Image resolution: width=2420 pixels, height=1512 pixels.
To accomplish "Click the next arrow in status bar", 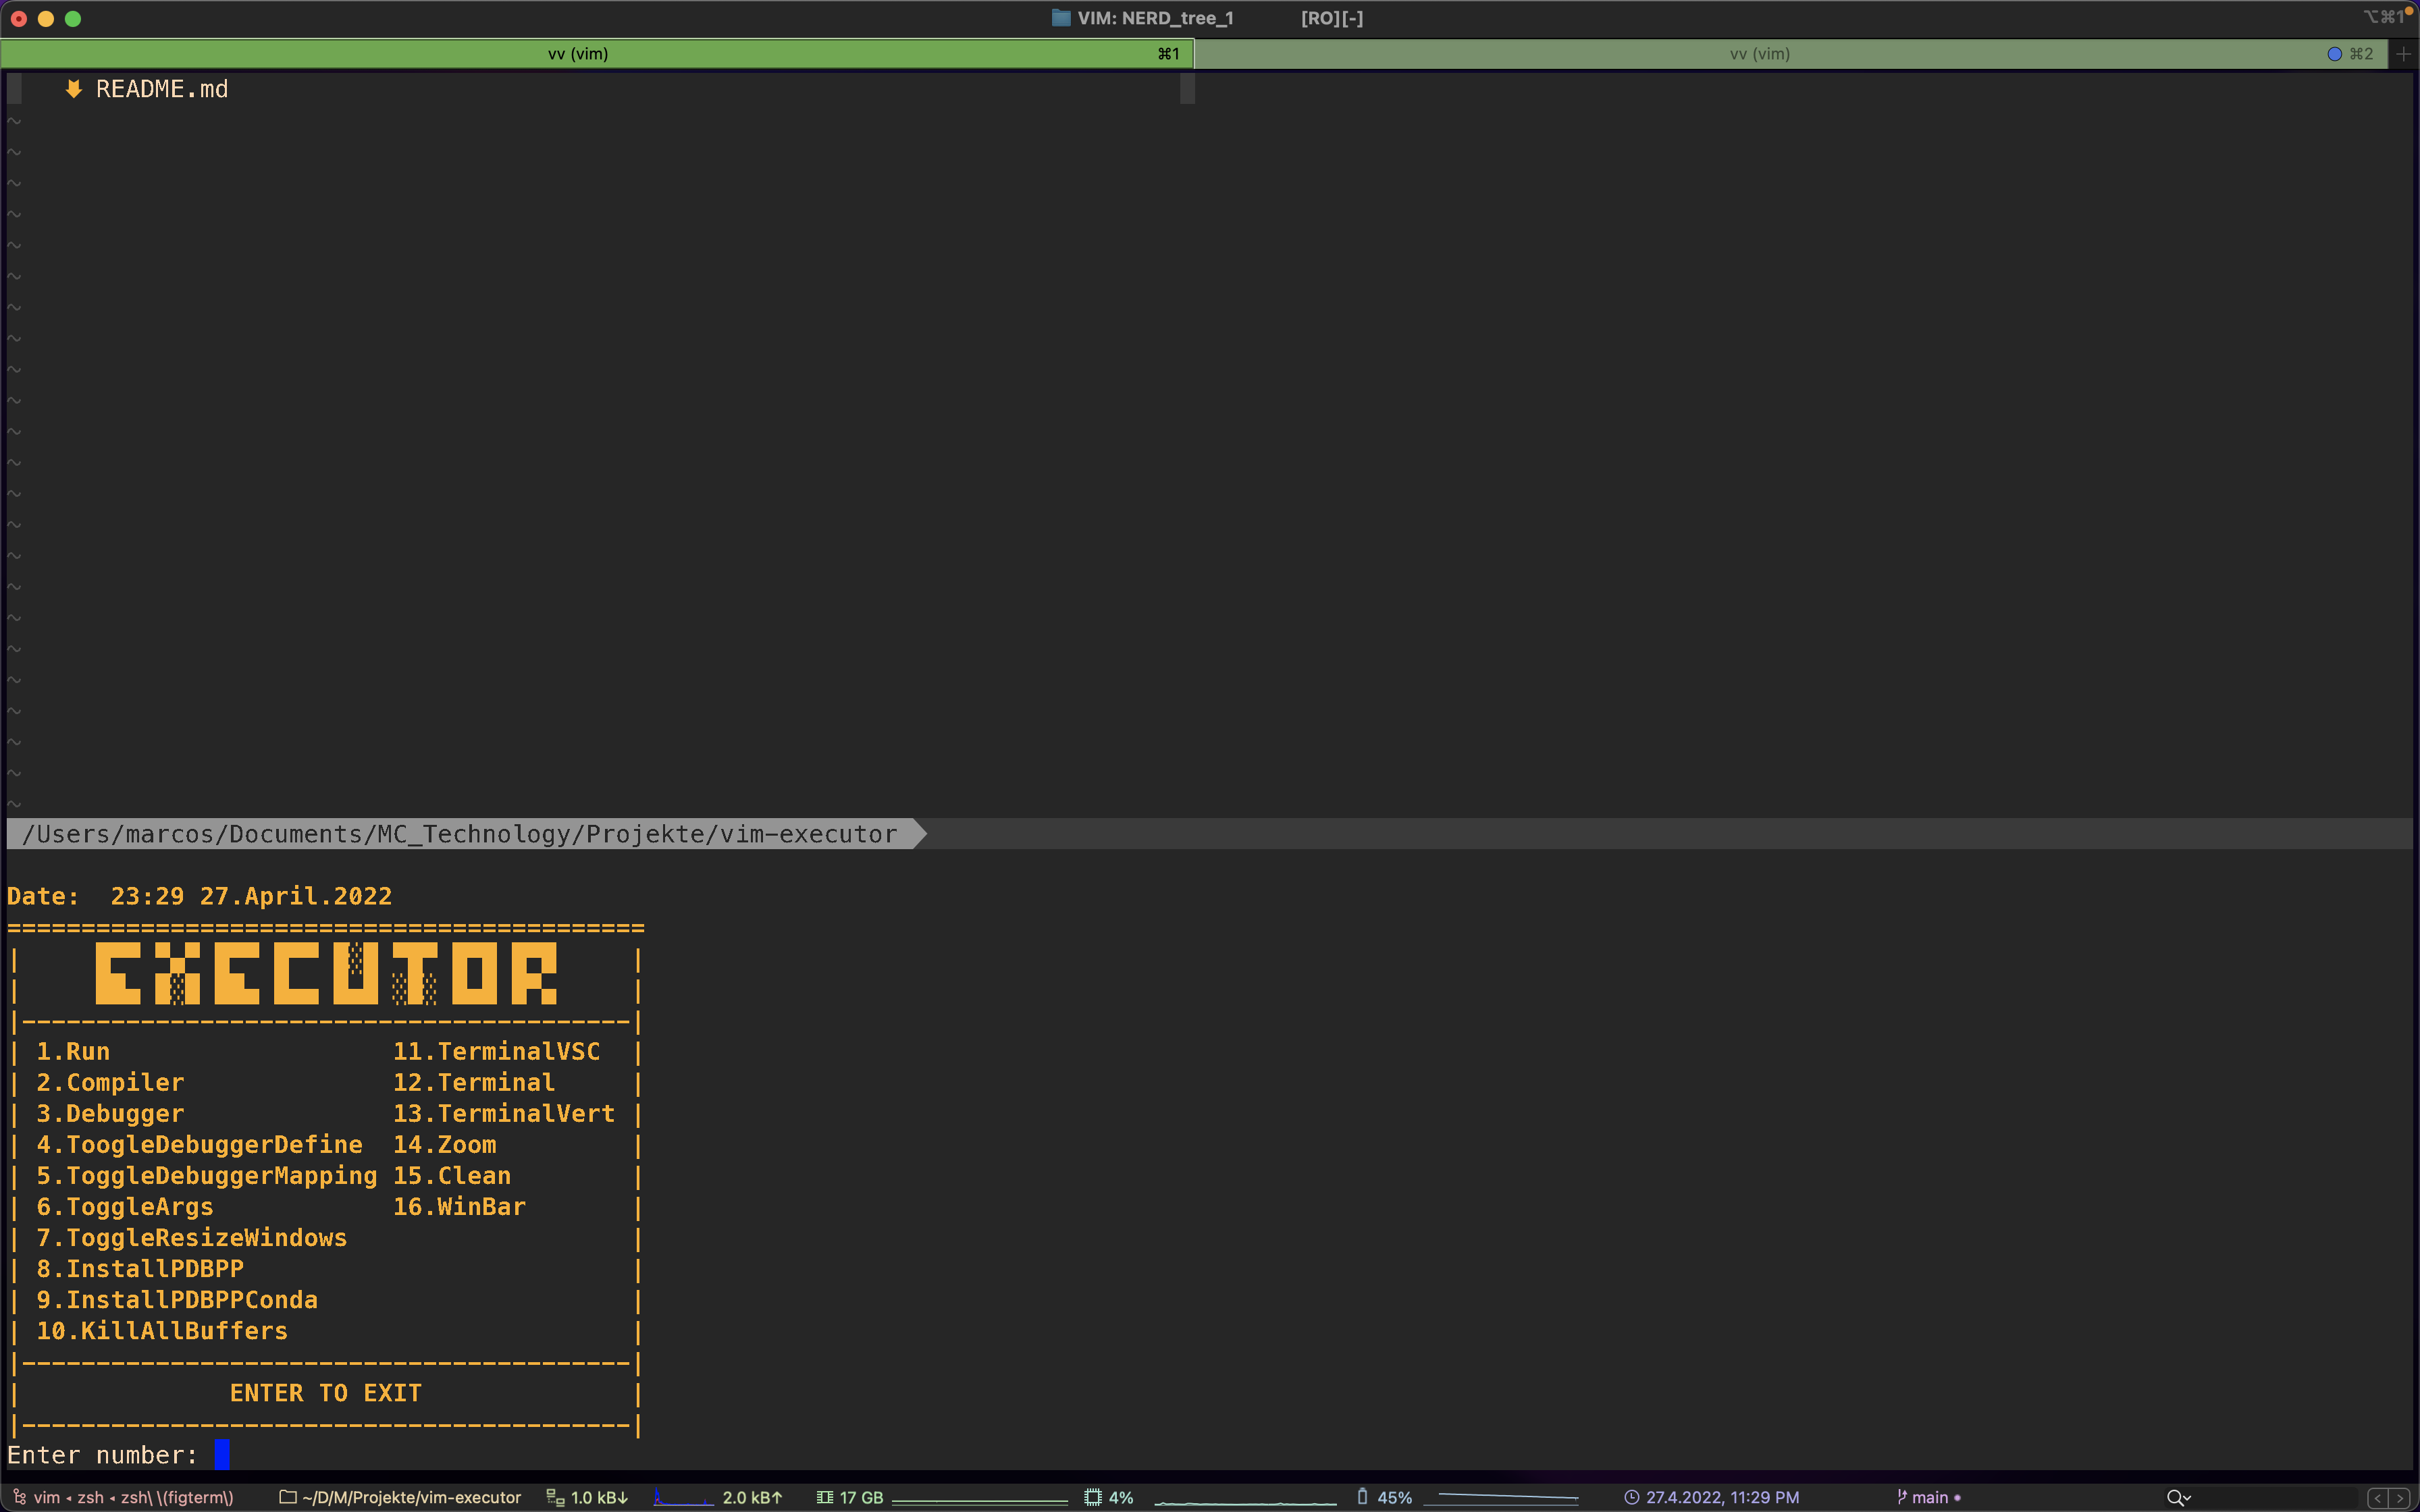I will pyautogui.click(x=2399, y=1497).
